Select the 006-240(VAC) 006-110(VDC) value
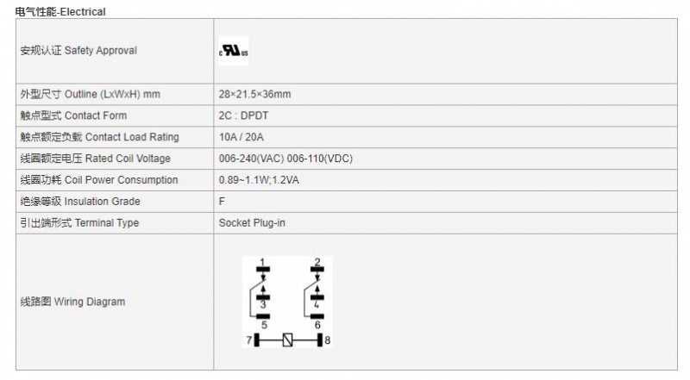Screen dimensions: 690x380 (x=285, y=159)
